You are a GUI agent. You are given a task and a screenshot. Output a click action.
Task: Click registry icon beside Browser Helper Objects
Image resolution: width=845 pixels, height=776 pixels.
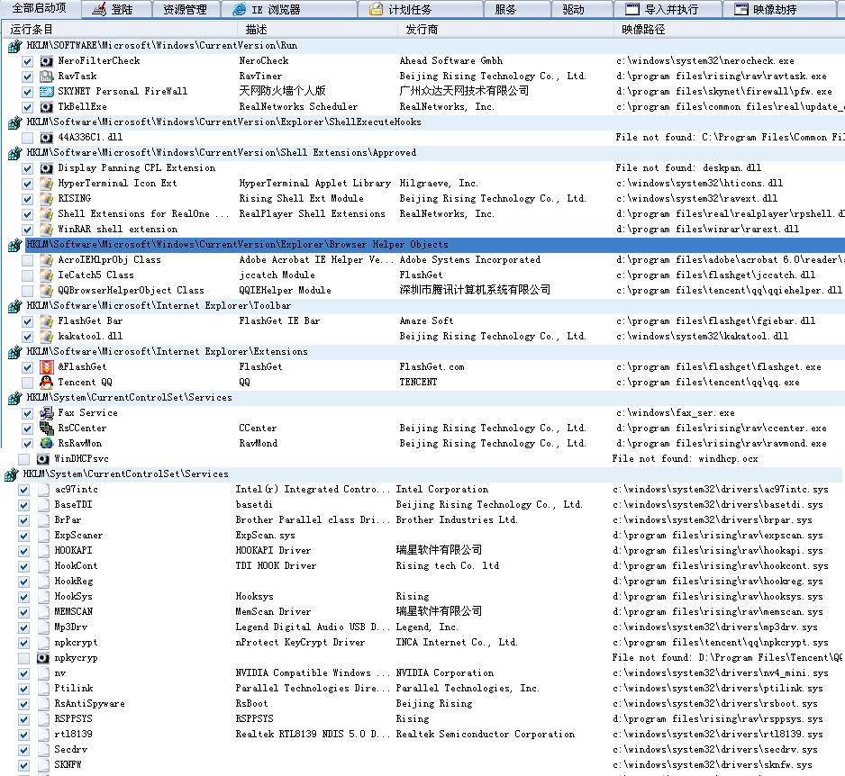(x=15, y=246)
